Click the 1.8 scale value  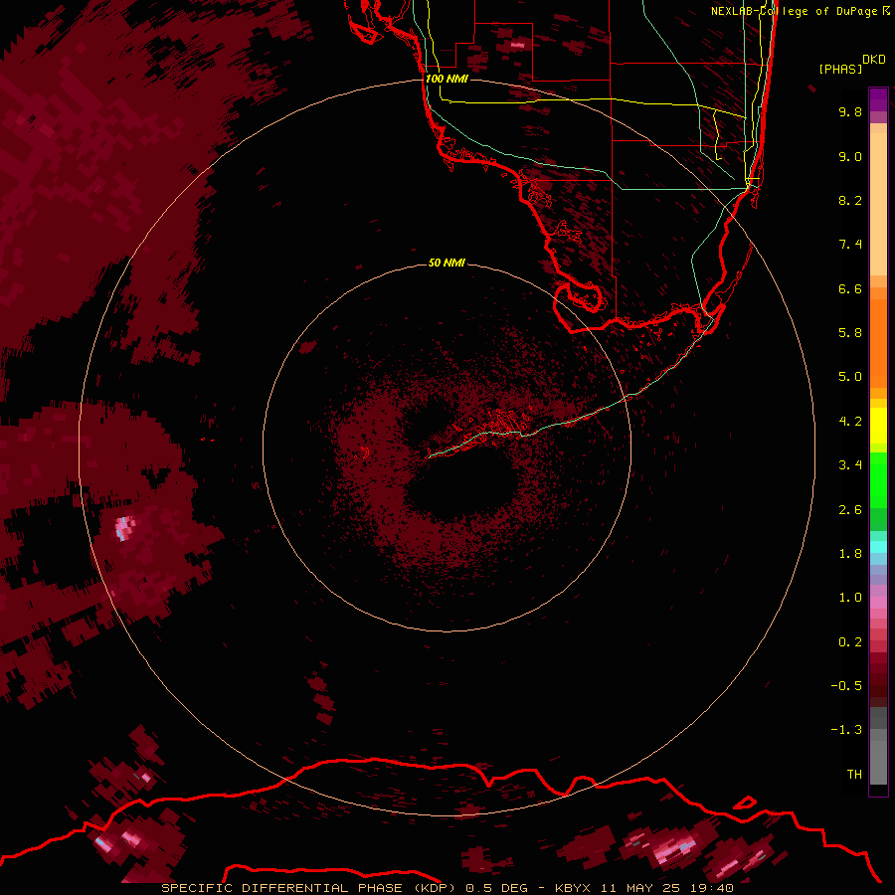tap(850, 554)
